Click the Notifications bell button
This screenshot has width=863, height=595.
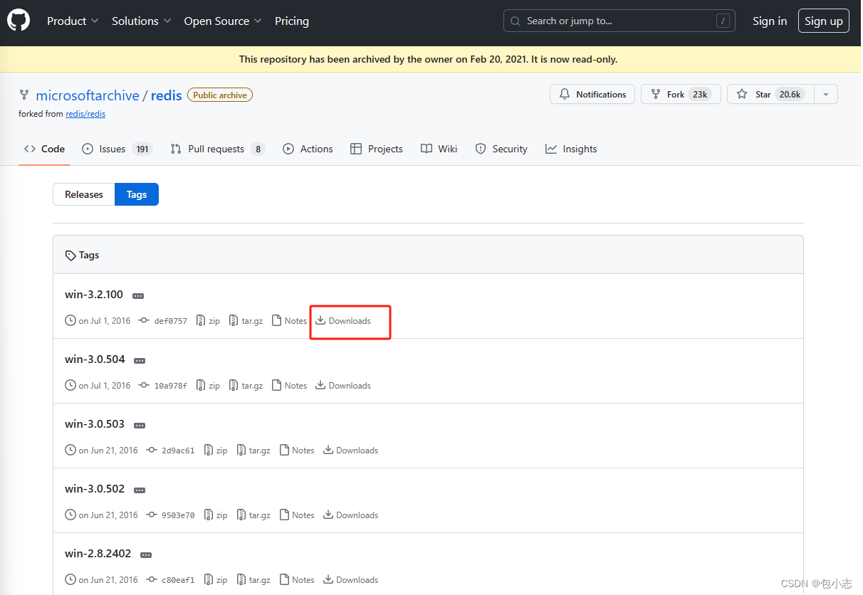[592, 95]
